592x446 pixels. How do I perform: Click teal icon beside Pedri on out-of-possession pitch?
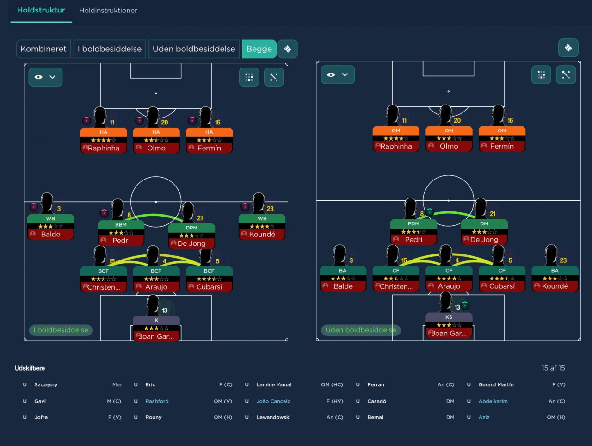429,212
